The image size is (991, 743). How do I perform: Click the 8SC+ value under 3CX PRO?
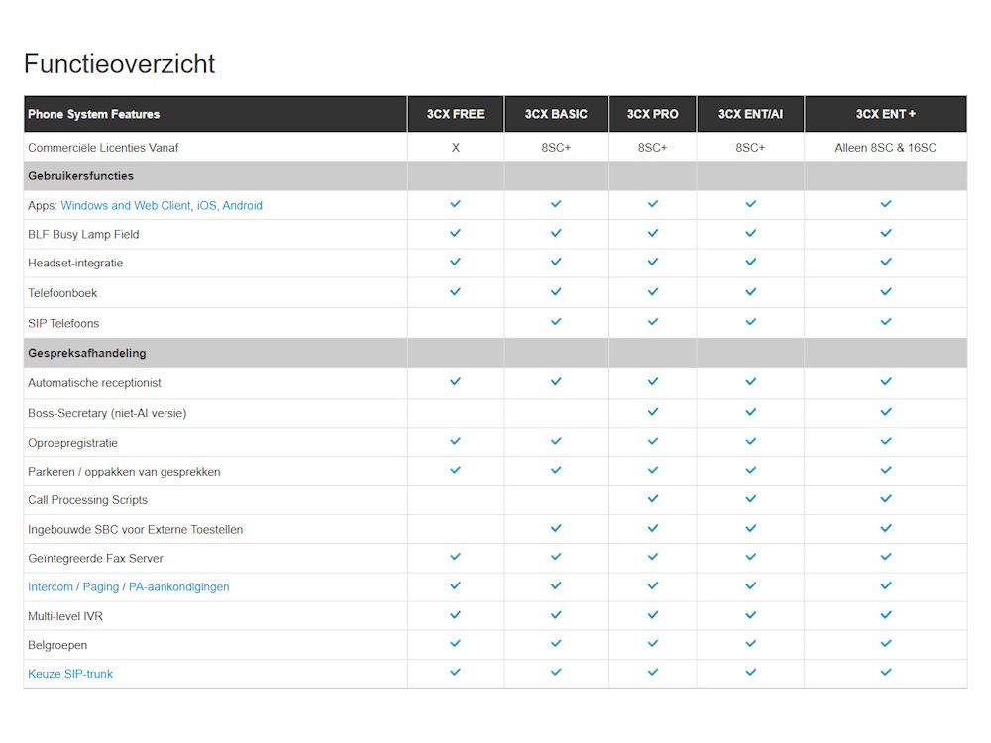(653, 148)
